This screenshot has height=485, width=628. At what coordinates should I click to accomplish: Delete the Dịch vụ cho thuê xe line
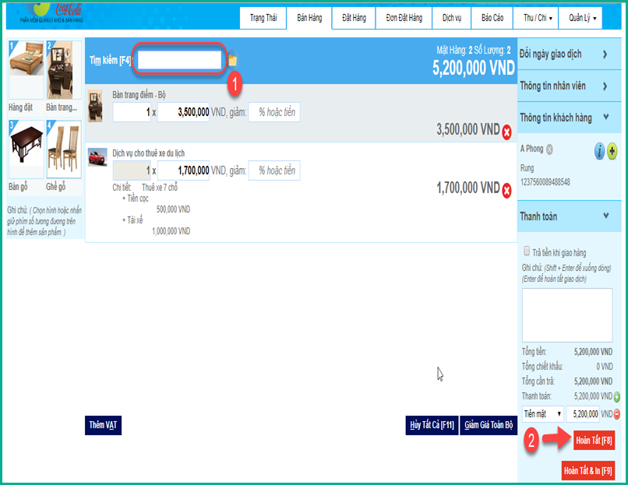pyautogui.click(x=507, y=189)
